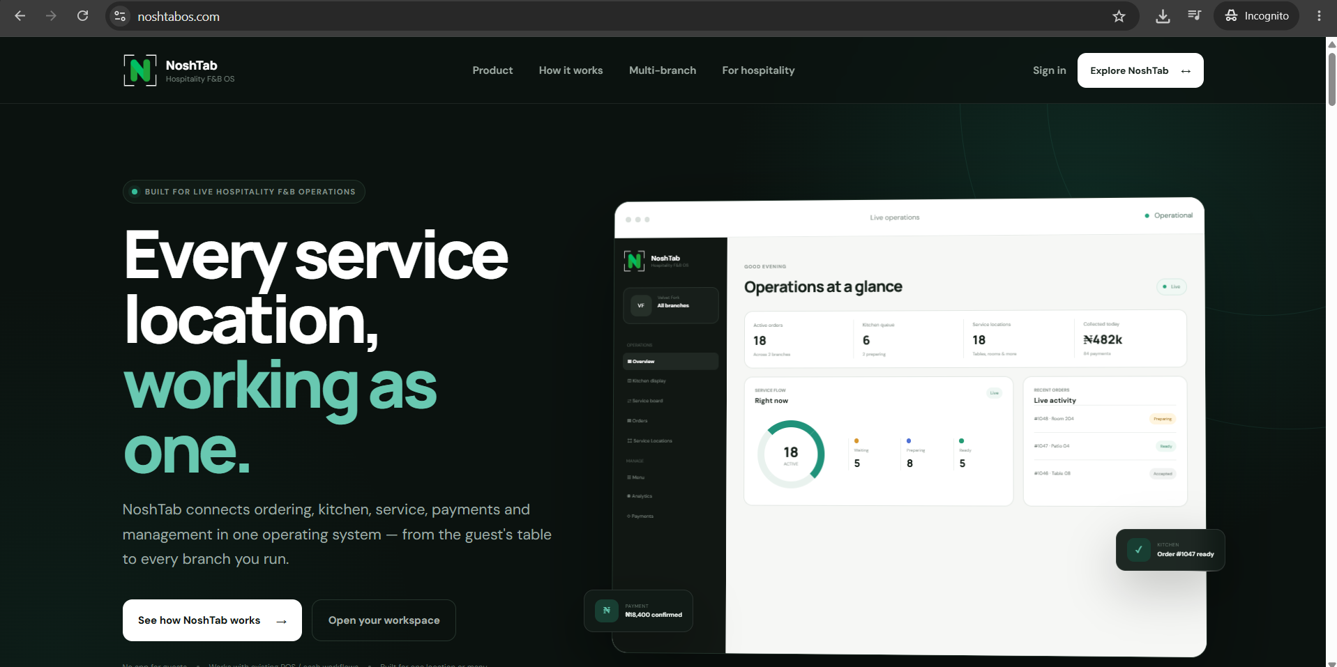1337x667 pixels.
Task: Click the Sign in link
Action: pos(1049,70)
